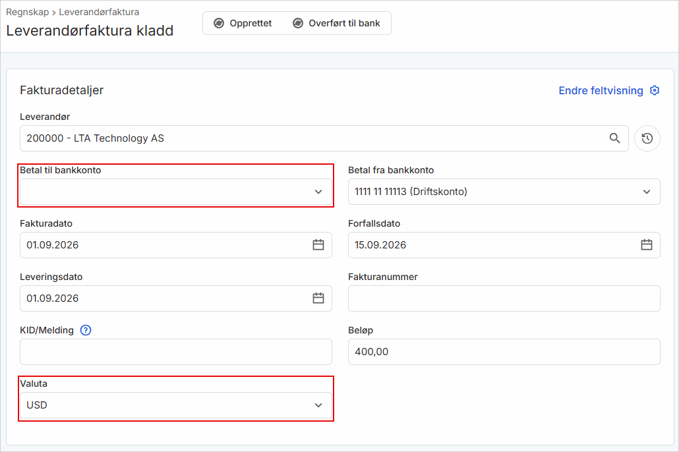Image resolution: width=679 pixels, height=452 pixels.
Task: Click the settings gear beside Endre feltvisning
Action: coord(655,90)
